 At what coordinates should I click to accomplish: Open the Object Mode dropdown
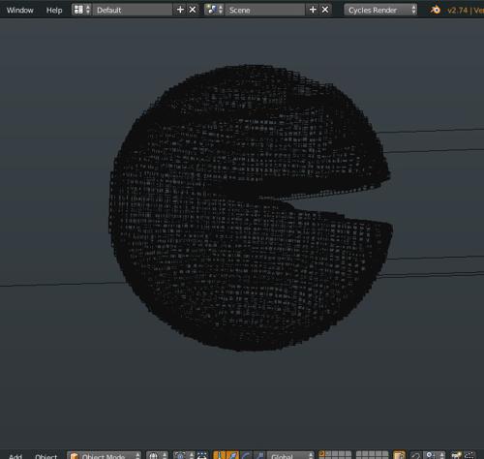pyautogui.click(x=104, y=455)
